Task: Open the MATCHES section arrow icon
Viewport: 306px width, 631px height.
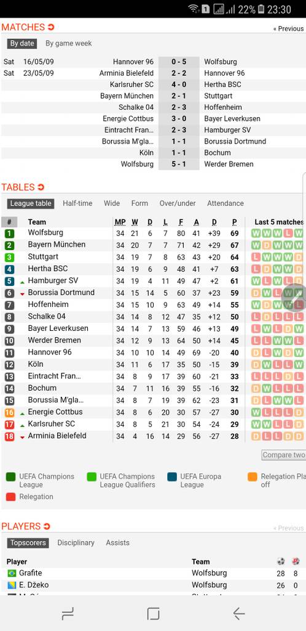Action: 51,27
